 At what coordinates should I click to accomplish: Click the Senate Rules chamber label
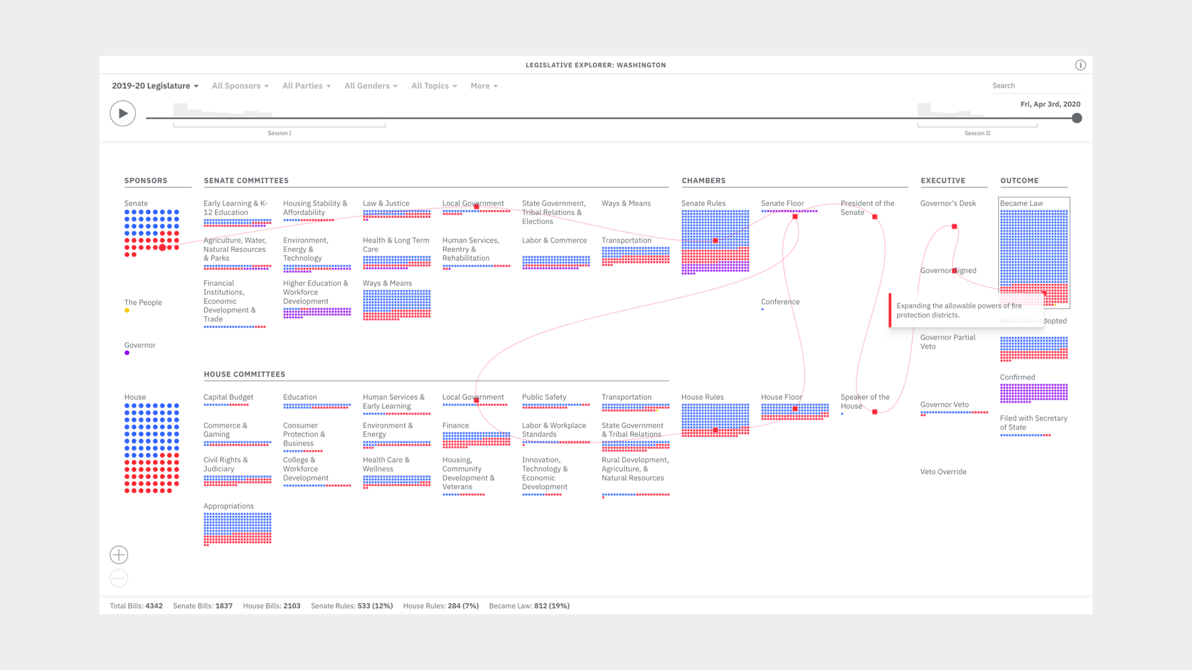click(703, 203)
